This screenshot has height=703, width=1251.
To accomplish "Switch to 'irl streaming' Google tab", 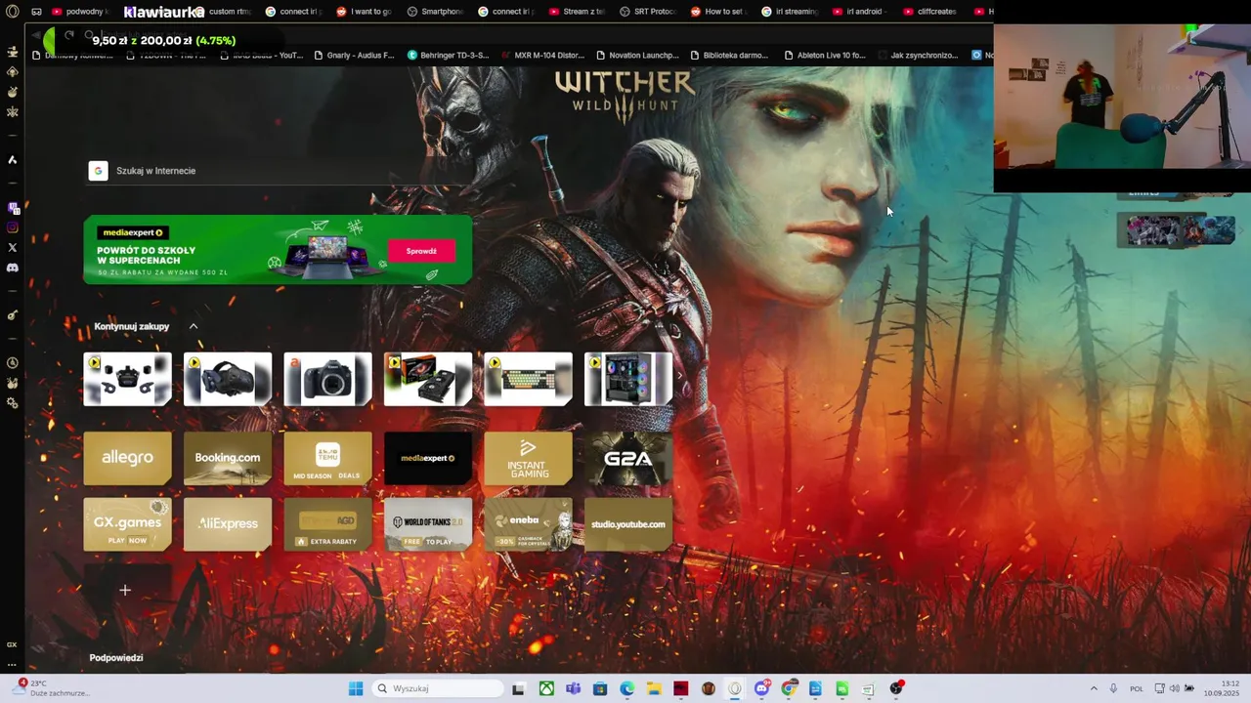I will [789, 12].
